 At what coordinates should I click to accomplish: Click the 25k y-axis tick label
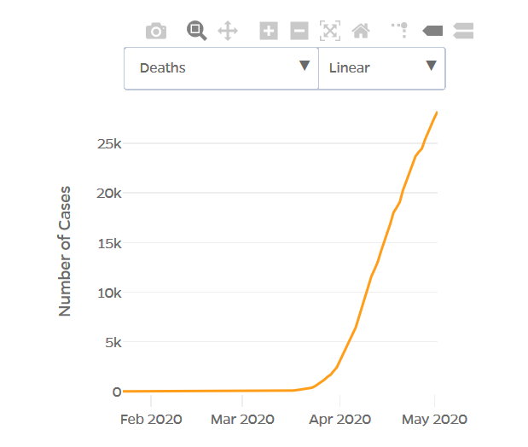109,144
